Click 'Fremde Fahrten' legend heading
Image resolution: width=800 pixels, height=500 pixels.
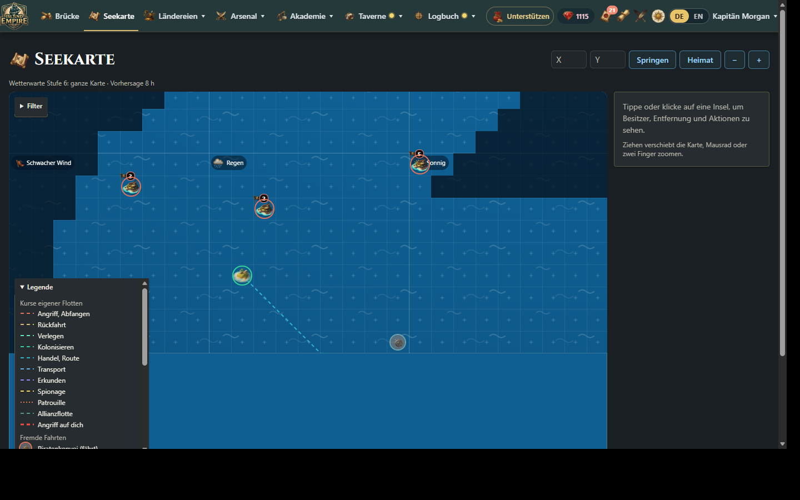(43, 438)
